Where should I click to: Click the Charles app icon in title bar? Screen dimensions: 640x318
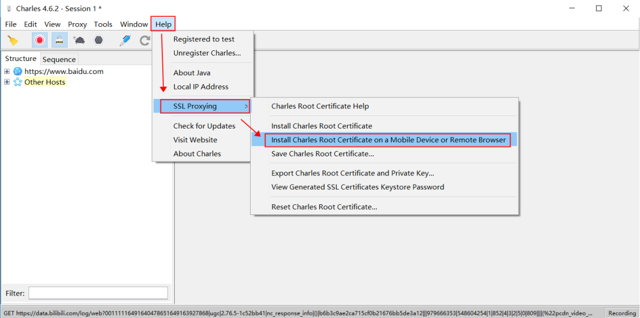tap(8, 8)
